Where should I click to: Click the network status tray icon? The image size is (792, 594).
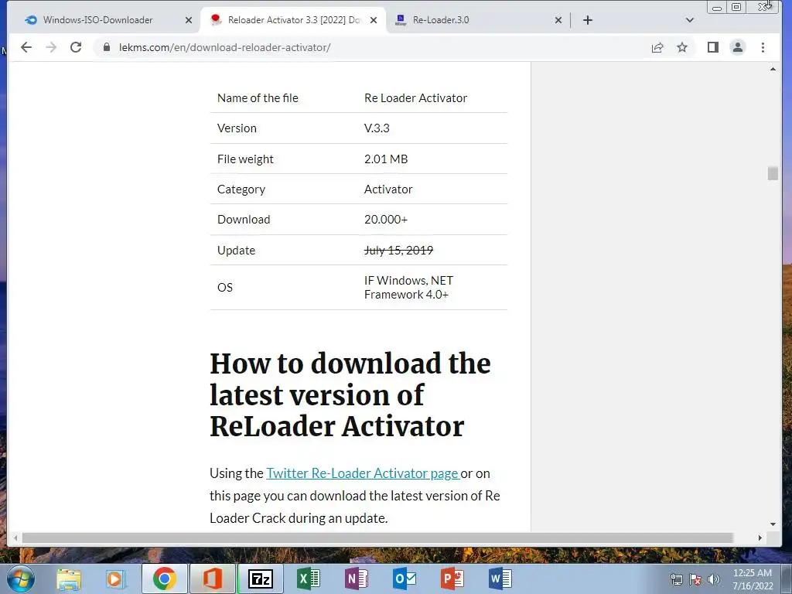pos(676,579)
